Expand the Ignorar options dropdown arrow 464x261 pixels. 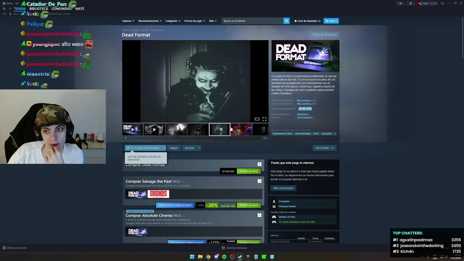tap(199, 148)
